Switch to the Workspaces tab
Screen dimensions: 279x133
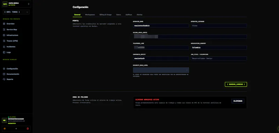(x=90, y=15)
